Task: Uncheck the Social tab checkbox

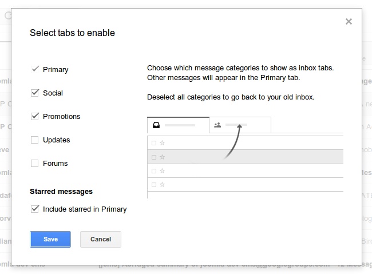Action: (35, 93)
